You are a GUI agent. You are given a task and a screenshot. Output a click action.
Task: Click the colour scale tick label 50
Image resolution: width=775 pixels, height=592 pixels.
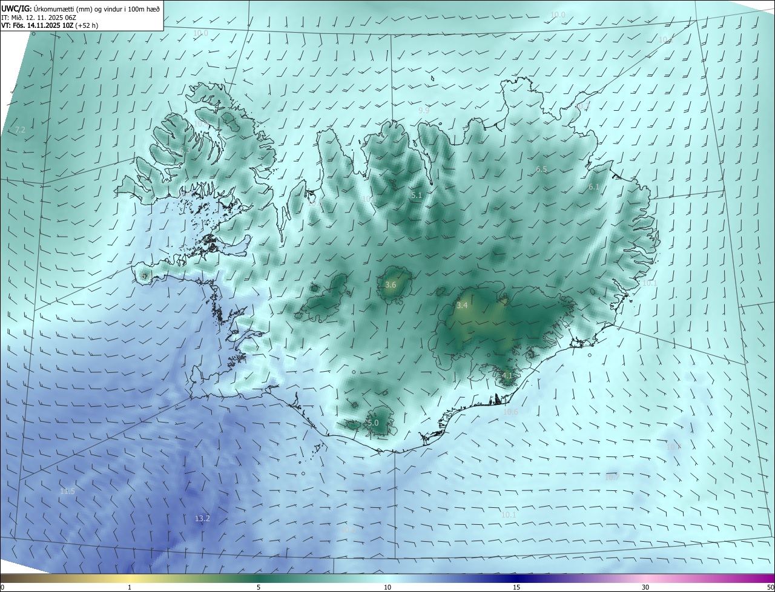coord(770,587)
